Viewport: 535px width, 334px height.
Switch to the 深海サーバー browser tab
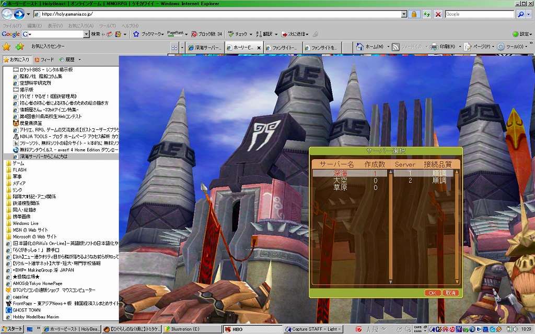[205, 47]
